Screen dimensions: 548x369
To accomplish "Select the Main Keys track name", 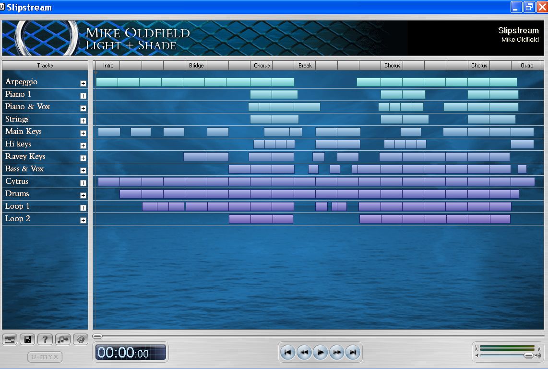I will pyautogui.click(x=24, y=131).
